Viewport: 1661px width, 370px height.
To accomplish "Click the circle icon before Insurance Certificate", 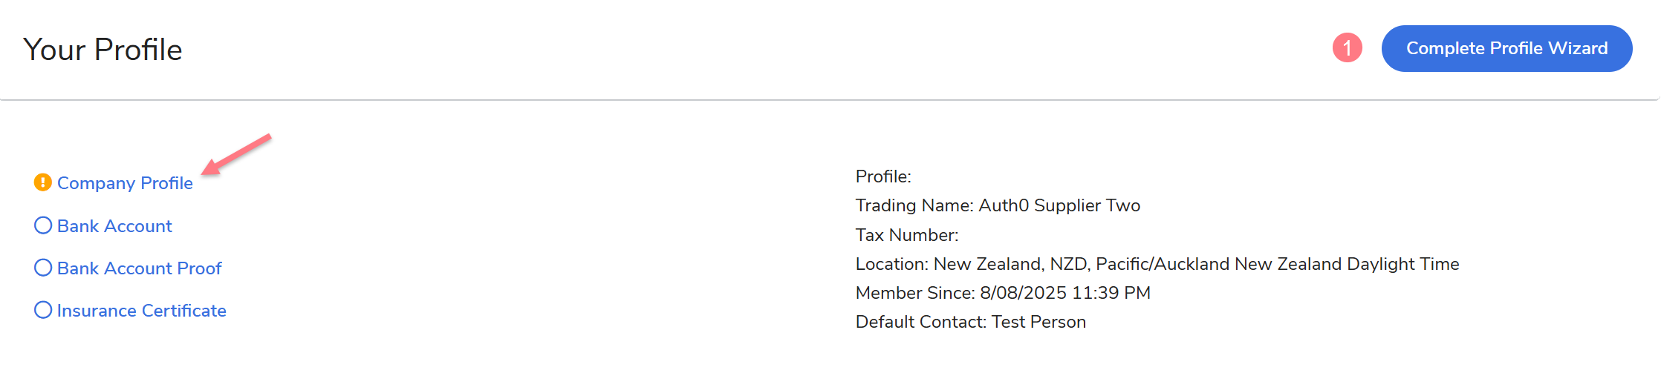I will coord(43,310).
